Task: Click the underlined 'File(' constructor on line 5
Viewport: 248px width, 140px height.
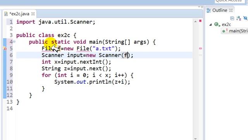Action: pyautogui.click(x=84, y=48)
